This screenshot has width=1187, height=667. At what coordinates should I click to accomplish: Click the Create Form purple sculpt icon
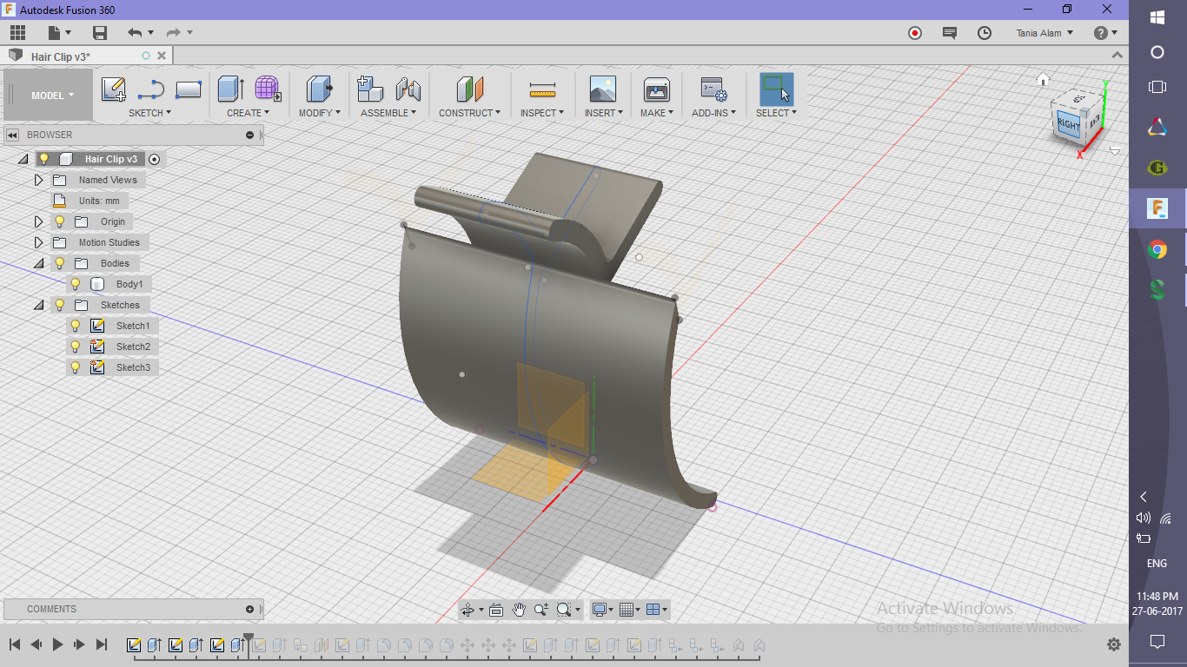[268, 89]
